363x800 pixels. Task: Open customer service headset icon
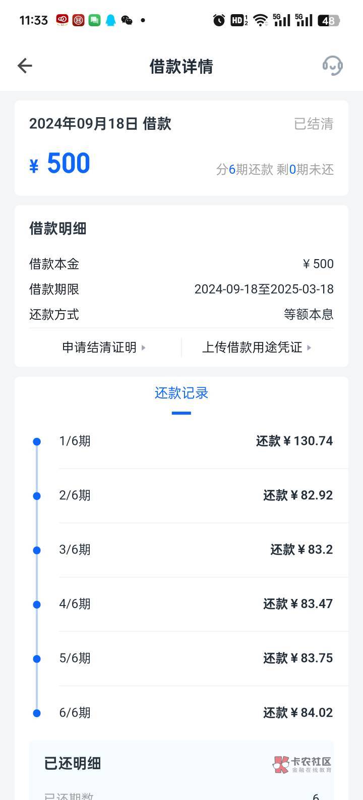click(x=332, y=66)
